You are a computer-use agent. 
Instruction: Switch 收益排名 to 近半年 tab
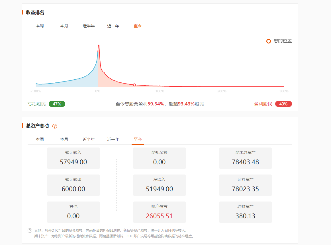coord(89,26)
